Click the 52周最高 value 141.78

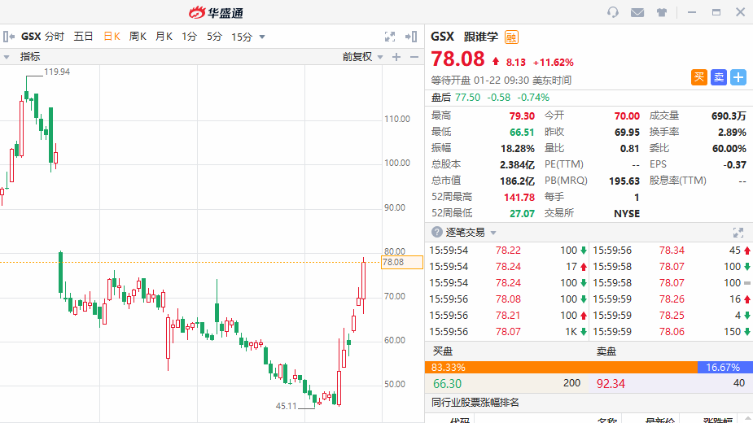click(519, 198)
